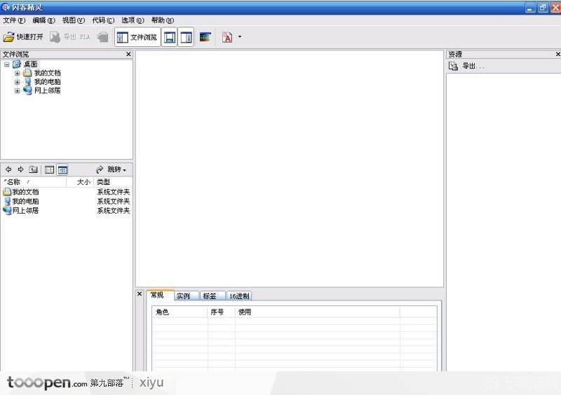Click the forward arrow in file browser
The image size is (561, 395).
(20, 169)
